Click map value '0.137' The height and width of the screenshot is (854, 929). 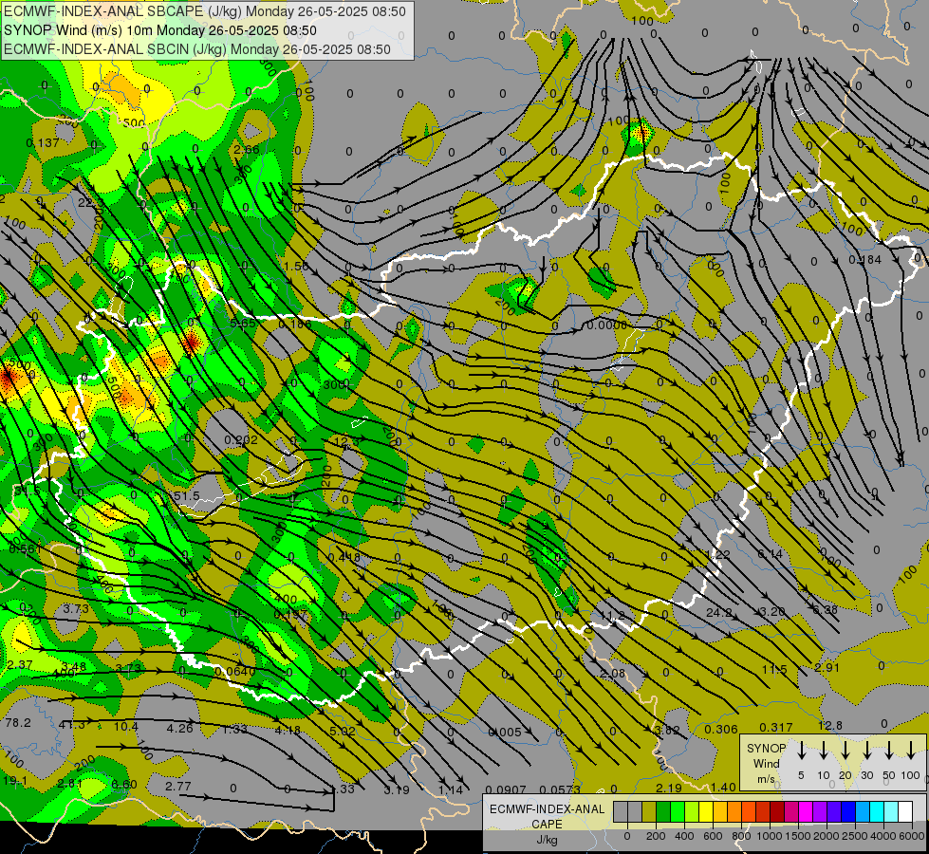[43, 142]
